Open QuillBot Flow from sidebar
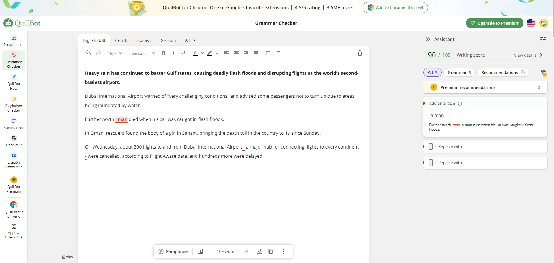 click(x=14, y=82)
